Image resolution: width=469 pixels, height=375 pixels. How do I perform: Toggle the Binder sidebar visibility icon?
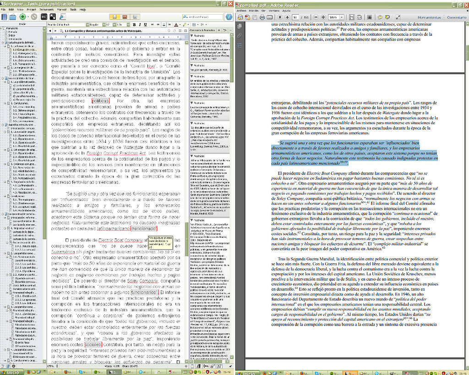tap(4, 17)
